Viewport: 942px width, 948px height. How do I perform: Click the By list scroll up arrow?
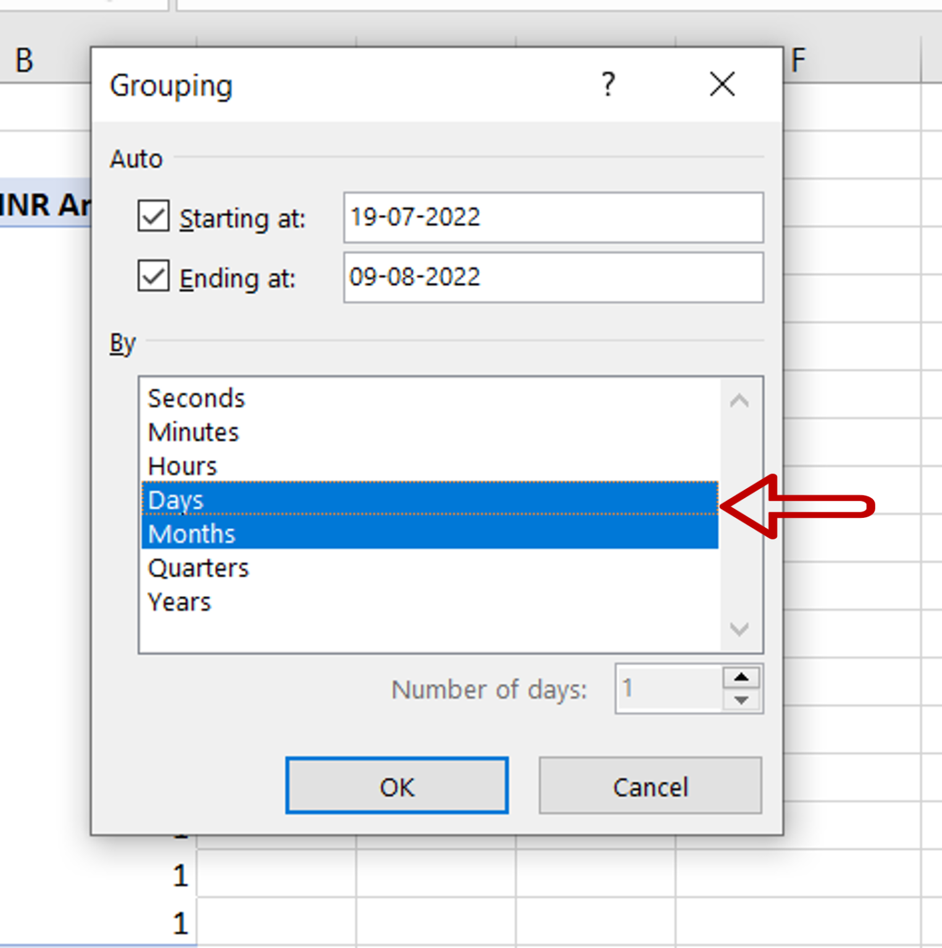click(740, 401)
